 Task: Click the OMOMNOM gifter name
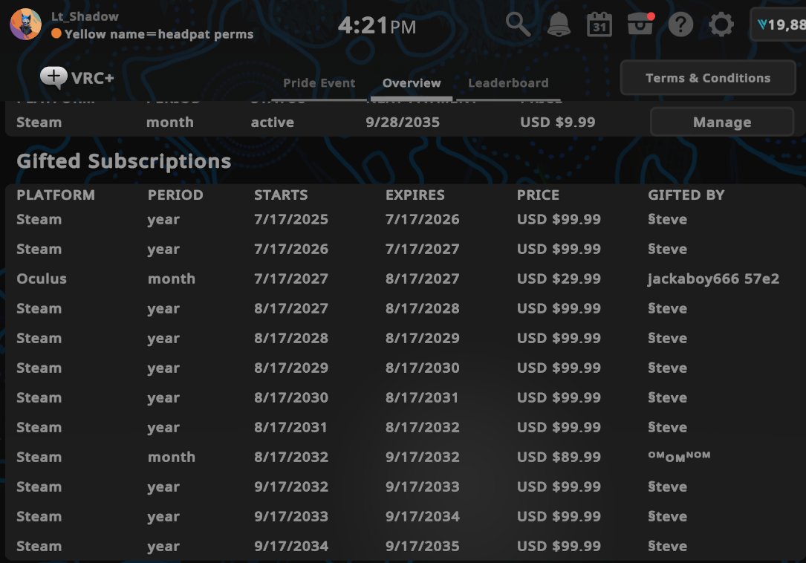click(x=679, y=456)
